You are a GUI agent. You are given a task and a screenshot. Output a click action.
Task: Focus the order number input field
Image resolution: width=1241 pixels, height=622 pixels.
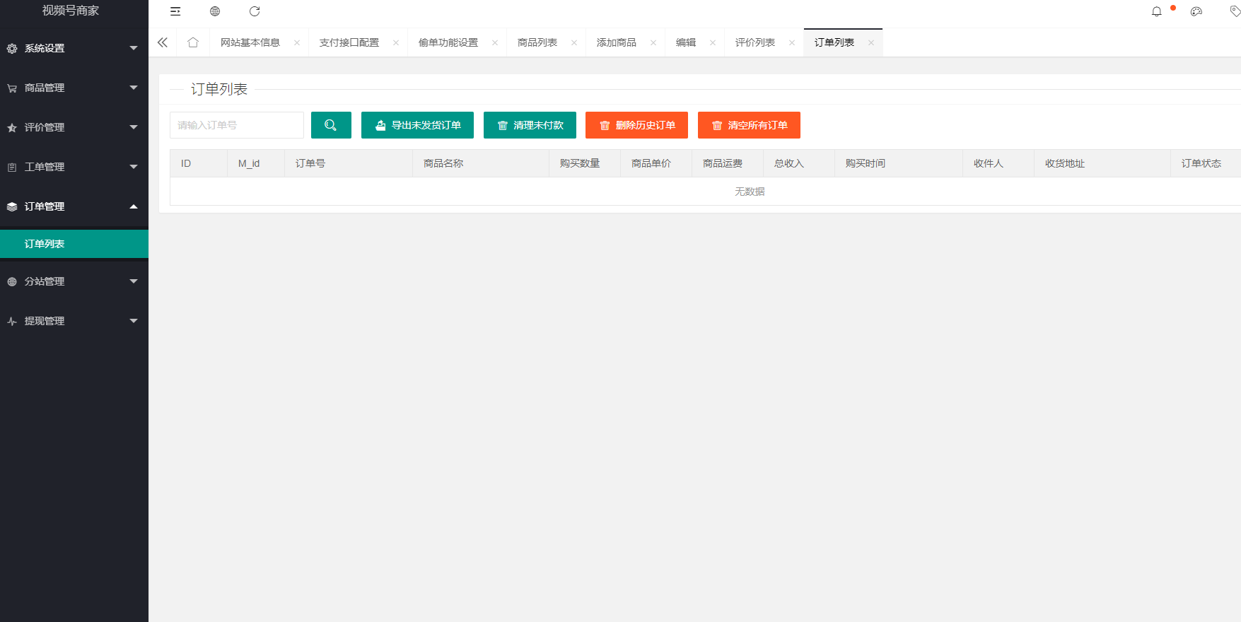click(x=236, y=125)
